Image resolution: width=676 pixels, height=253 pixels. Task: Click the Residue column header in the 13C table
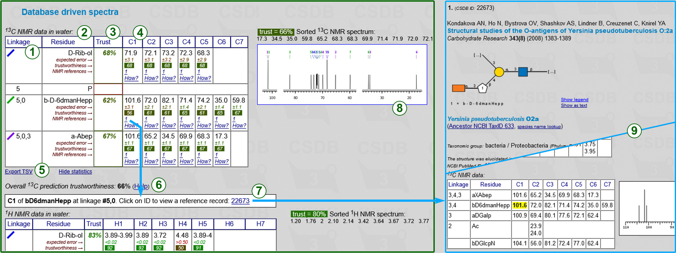pos(68,42)
